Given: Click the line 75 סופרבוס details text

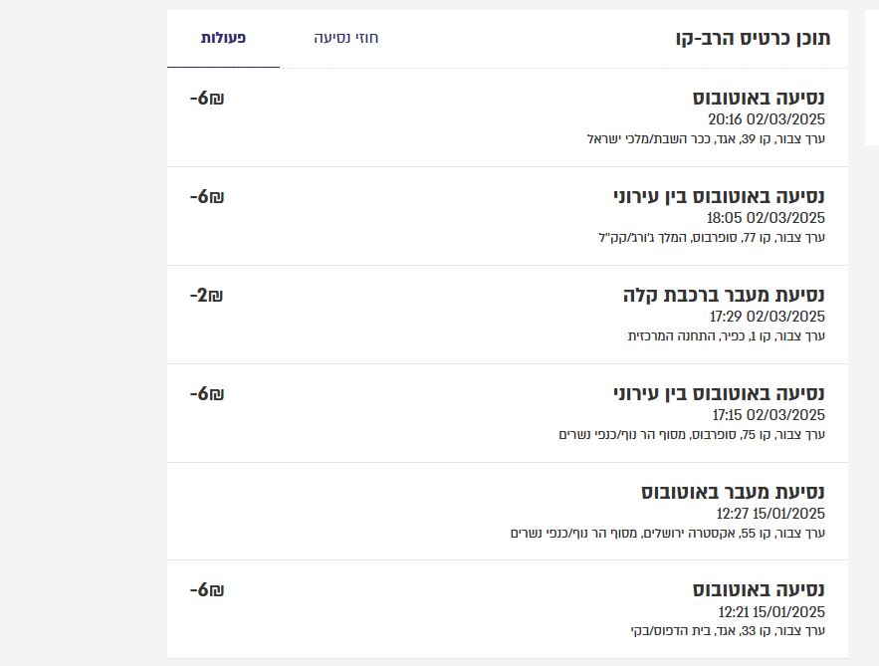Looking at the screenshot, I should point(692,434).
